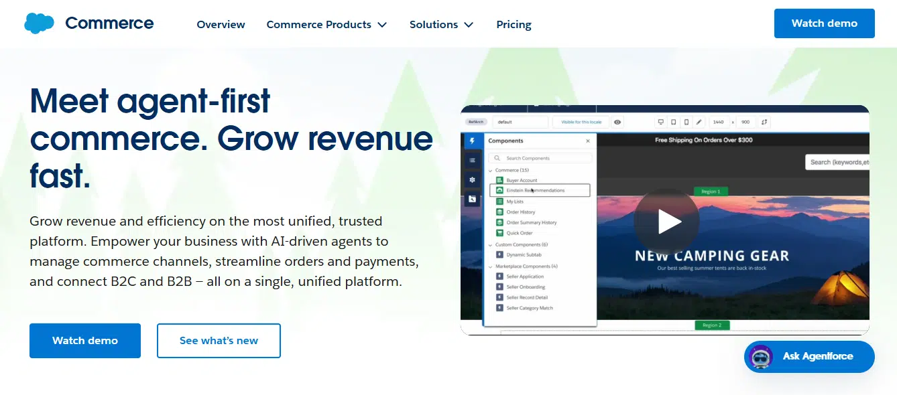Click the bottom icon in preview sidebar
This screenshot has width=897, height=395.
472,199
